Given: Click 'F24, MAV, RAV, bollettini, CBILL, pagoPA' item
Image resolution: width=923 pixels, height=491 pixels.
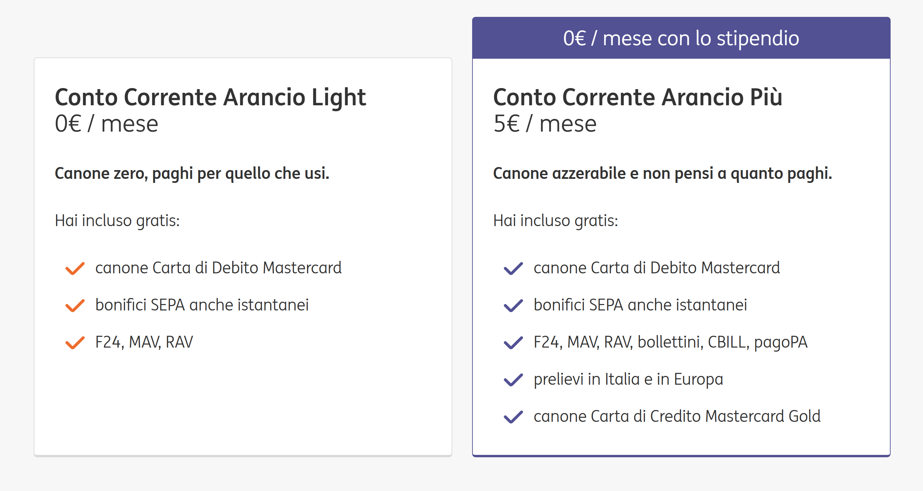Looking at the screenshot, I should 670,342.
